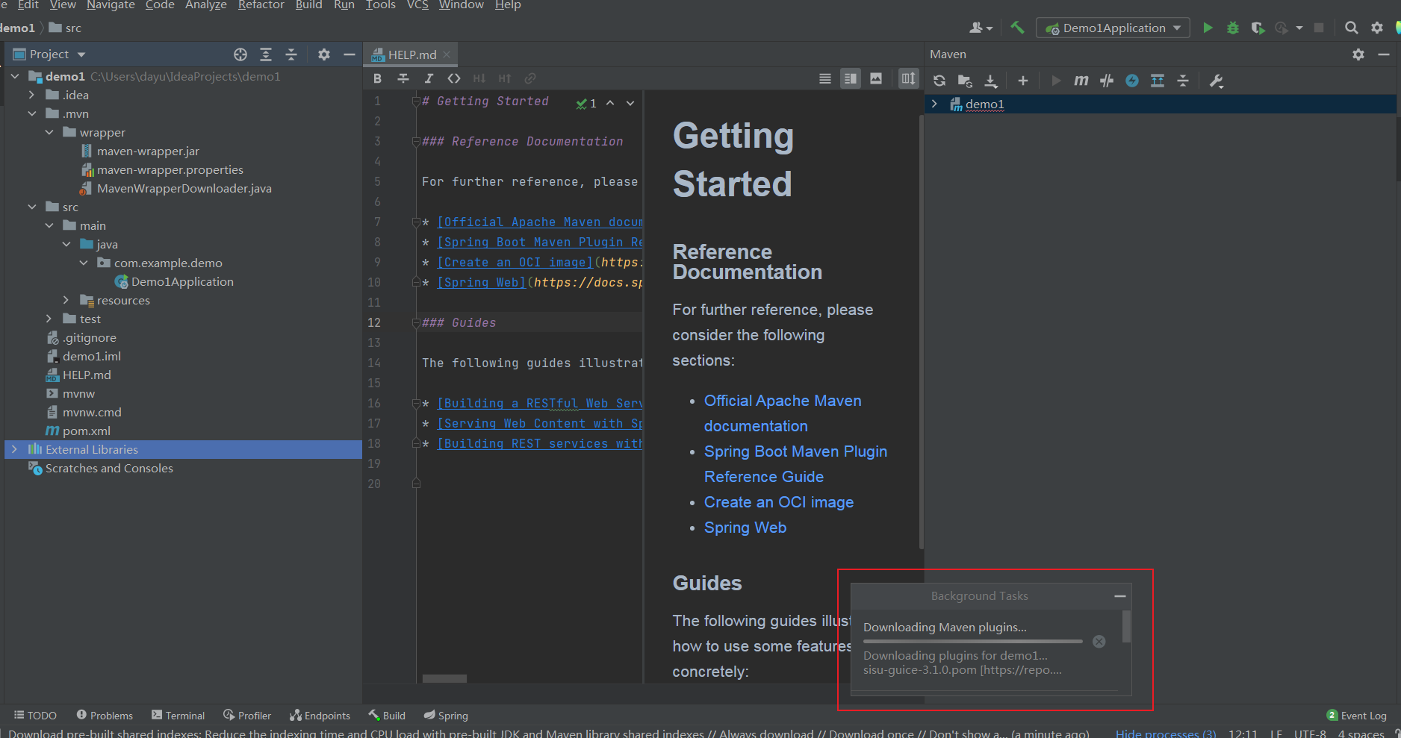This screenshot has width=1401, height=738.
Task: Click the Reload All Maven Projects icon
Action: point(939,81)
